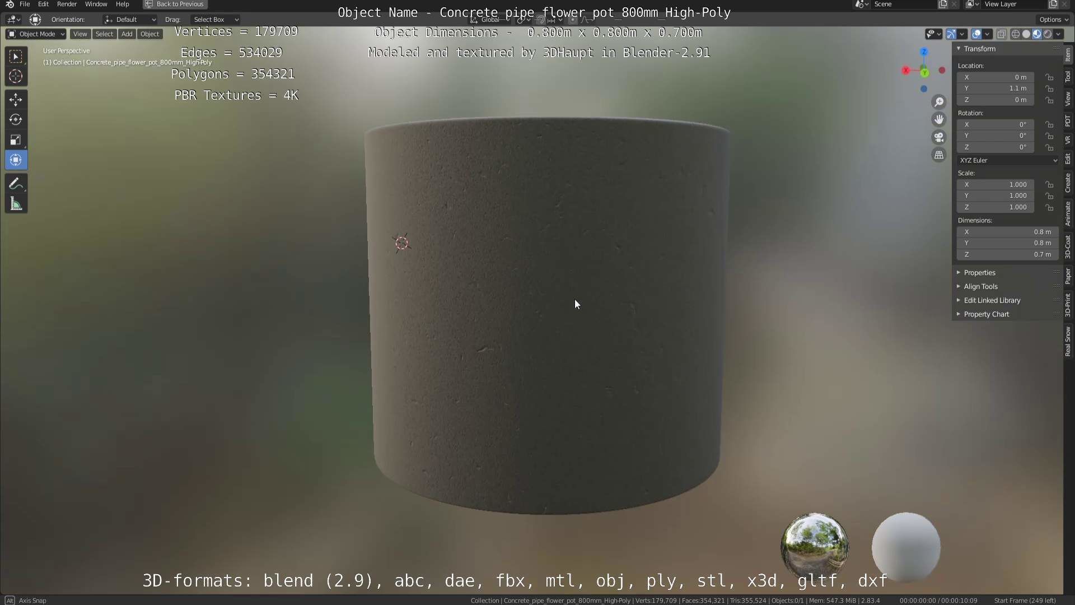The width and height of the screenshot is (1075, 605).
Task: Click the pan view hand icon
Action: [939, 119]
